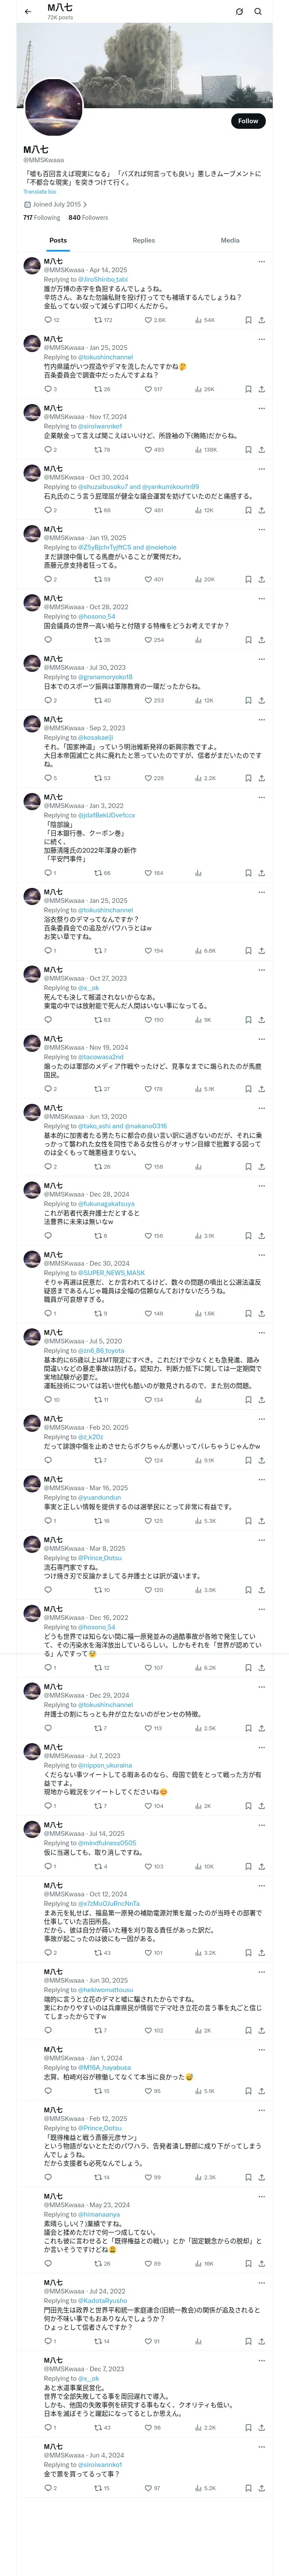Open the 717 Following list
Image resolution: width=289 pixels, height=2576 pixels.
click(41, 217)
